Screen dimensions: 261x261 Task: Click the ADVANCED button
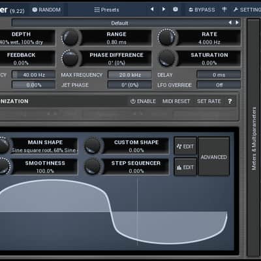(213, 157)
